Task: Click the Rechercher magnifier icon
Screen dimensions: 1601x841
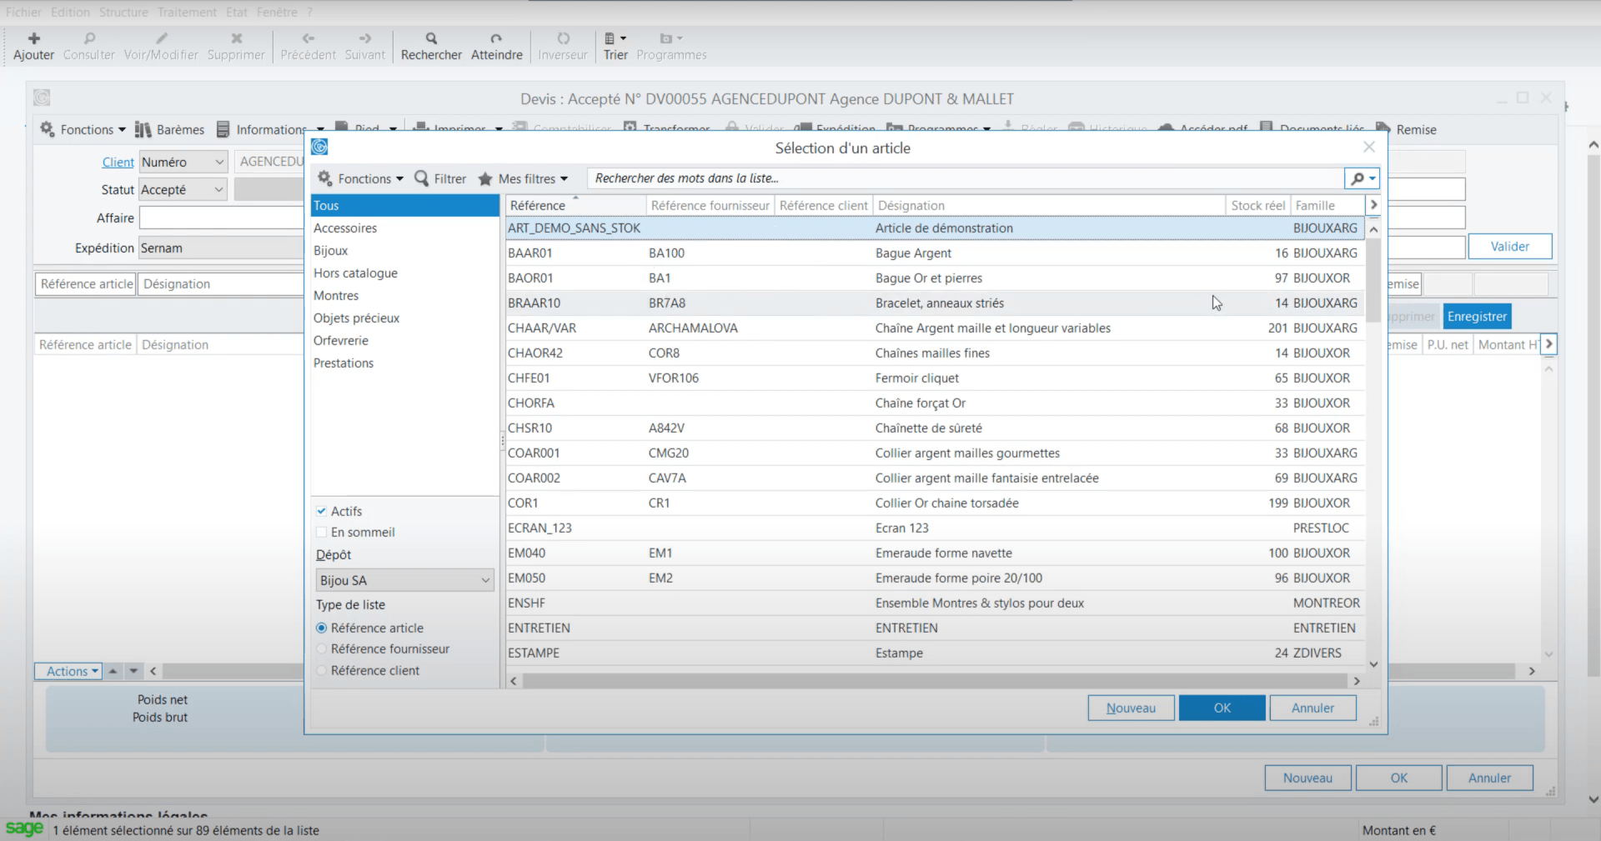Action: (x=431, y=38)
